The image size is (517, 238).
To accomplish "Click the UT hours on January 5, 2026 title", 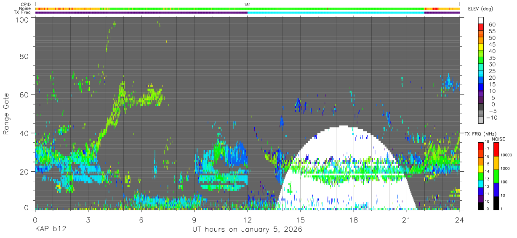I will click(x=247, y=230).
